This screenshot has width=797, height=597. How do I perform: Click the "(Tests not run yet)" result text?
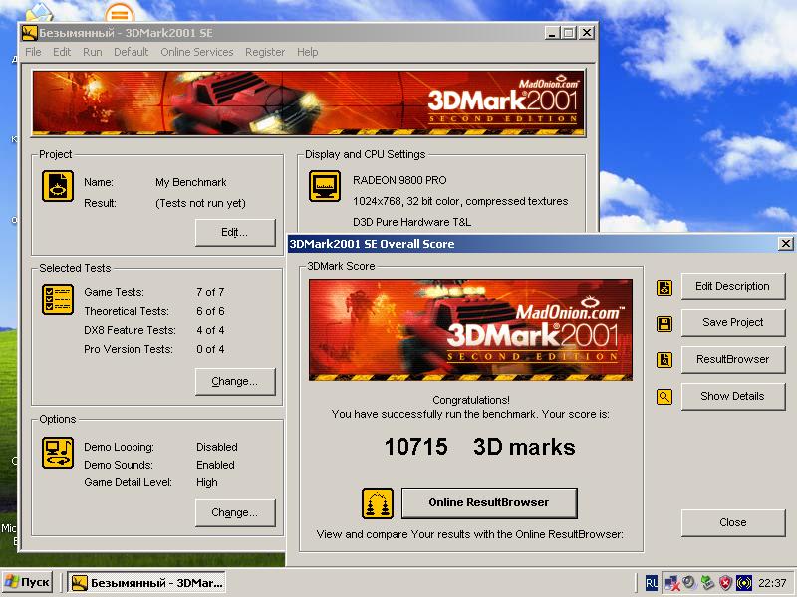[201, 204]
